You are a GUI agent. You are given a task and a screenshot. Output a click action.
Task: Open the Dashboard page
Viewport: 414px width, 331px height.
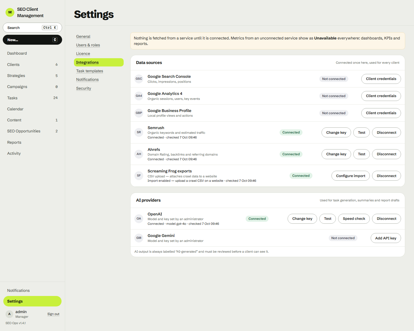(32, 53)
